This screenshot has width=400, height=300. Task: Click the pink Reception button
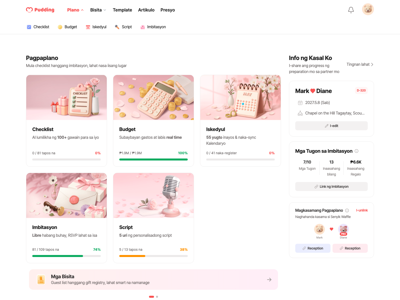(350, 248)
